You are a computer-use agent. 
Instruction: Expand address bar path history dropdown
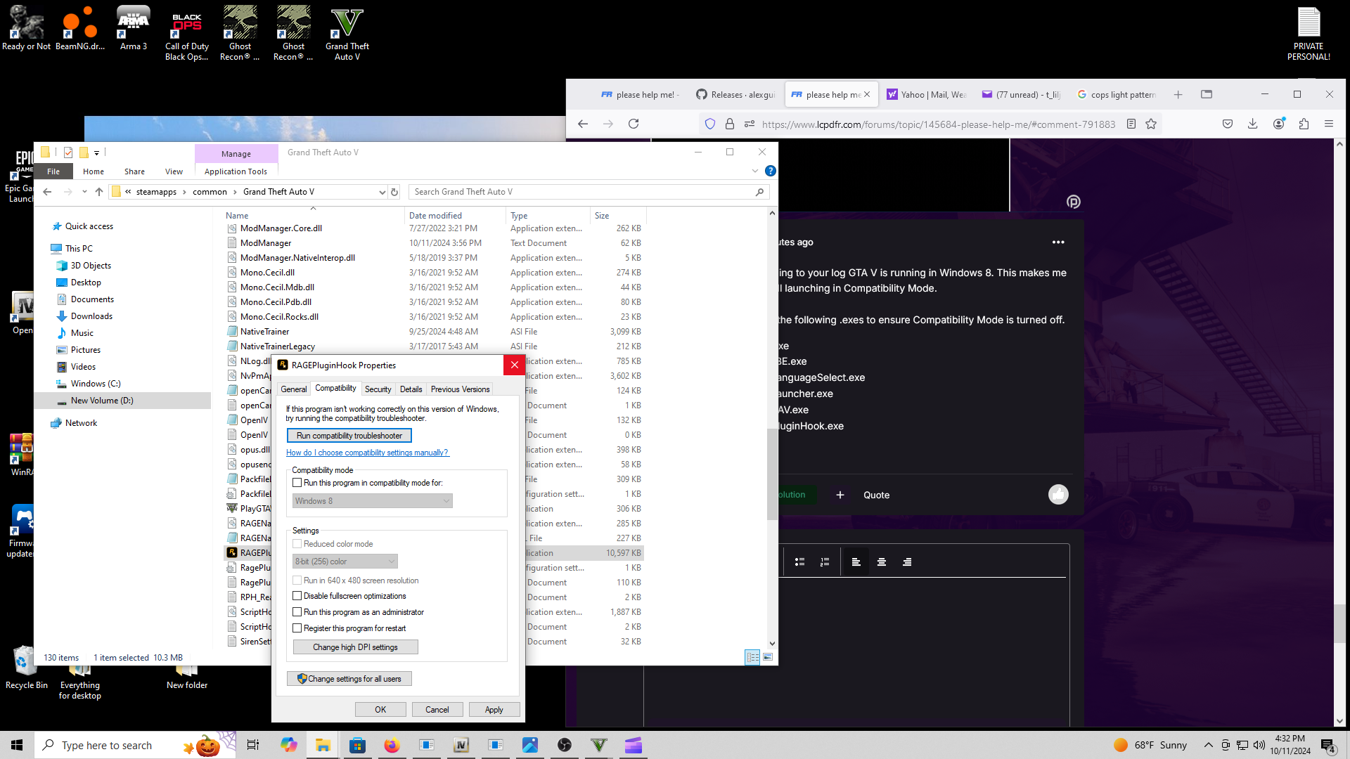click(x=382, y=192)
